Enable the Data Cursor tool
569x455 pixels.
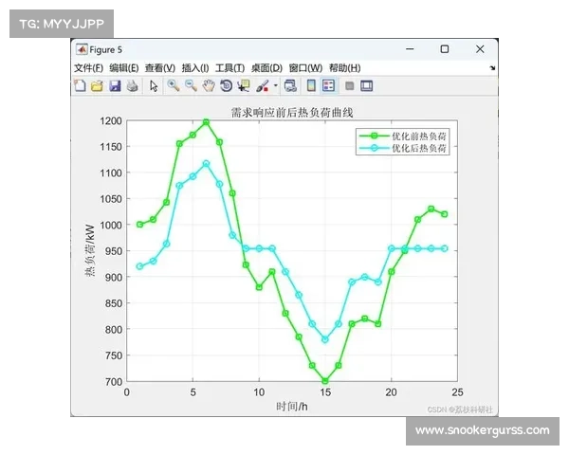(244, 86)
